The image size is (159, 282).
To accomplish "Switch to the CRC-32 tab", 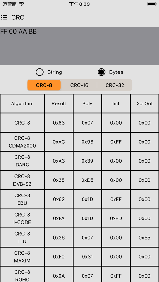I will coord(115,85).
